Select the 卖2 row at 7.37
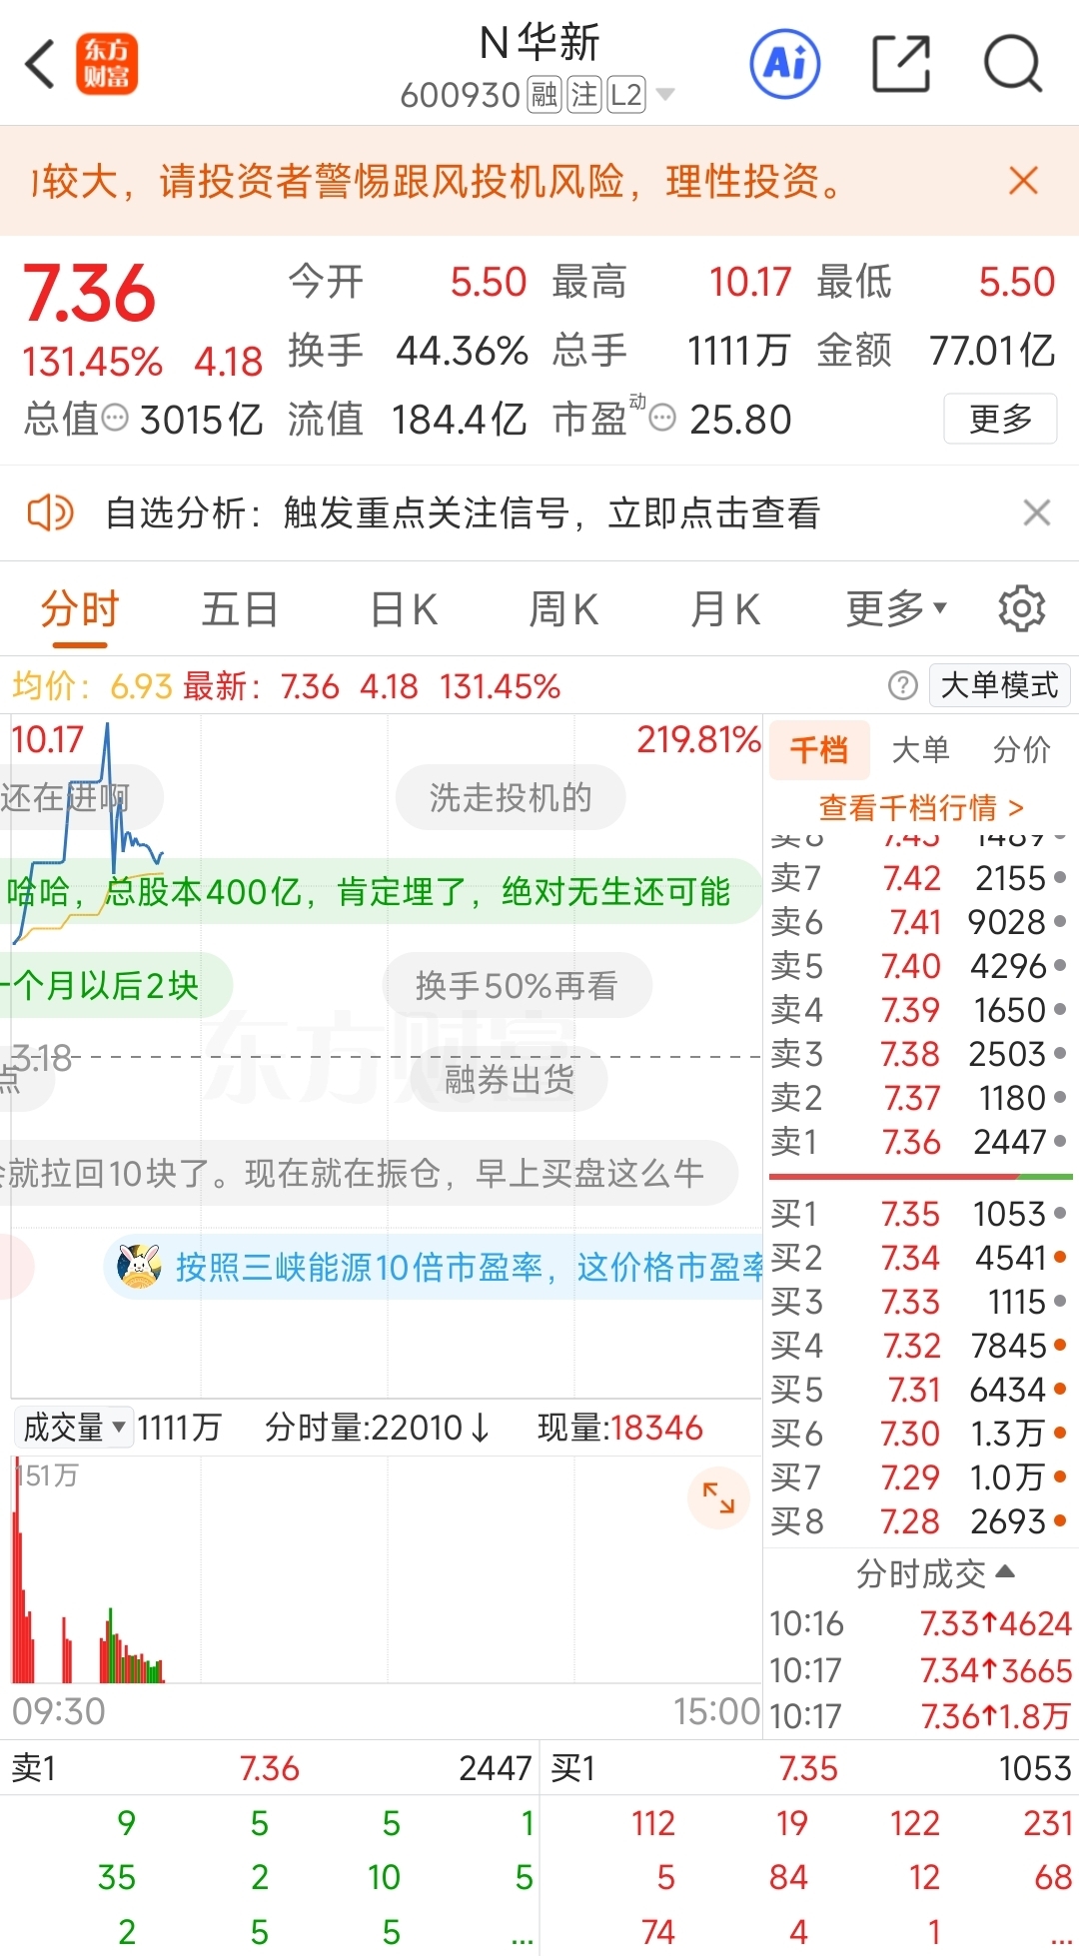Image resolution: width=1079 pixels, height=1956 pixels. tap(919, 1098)
